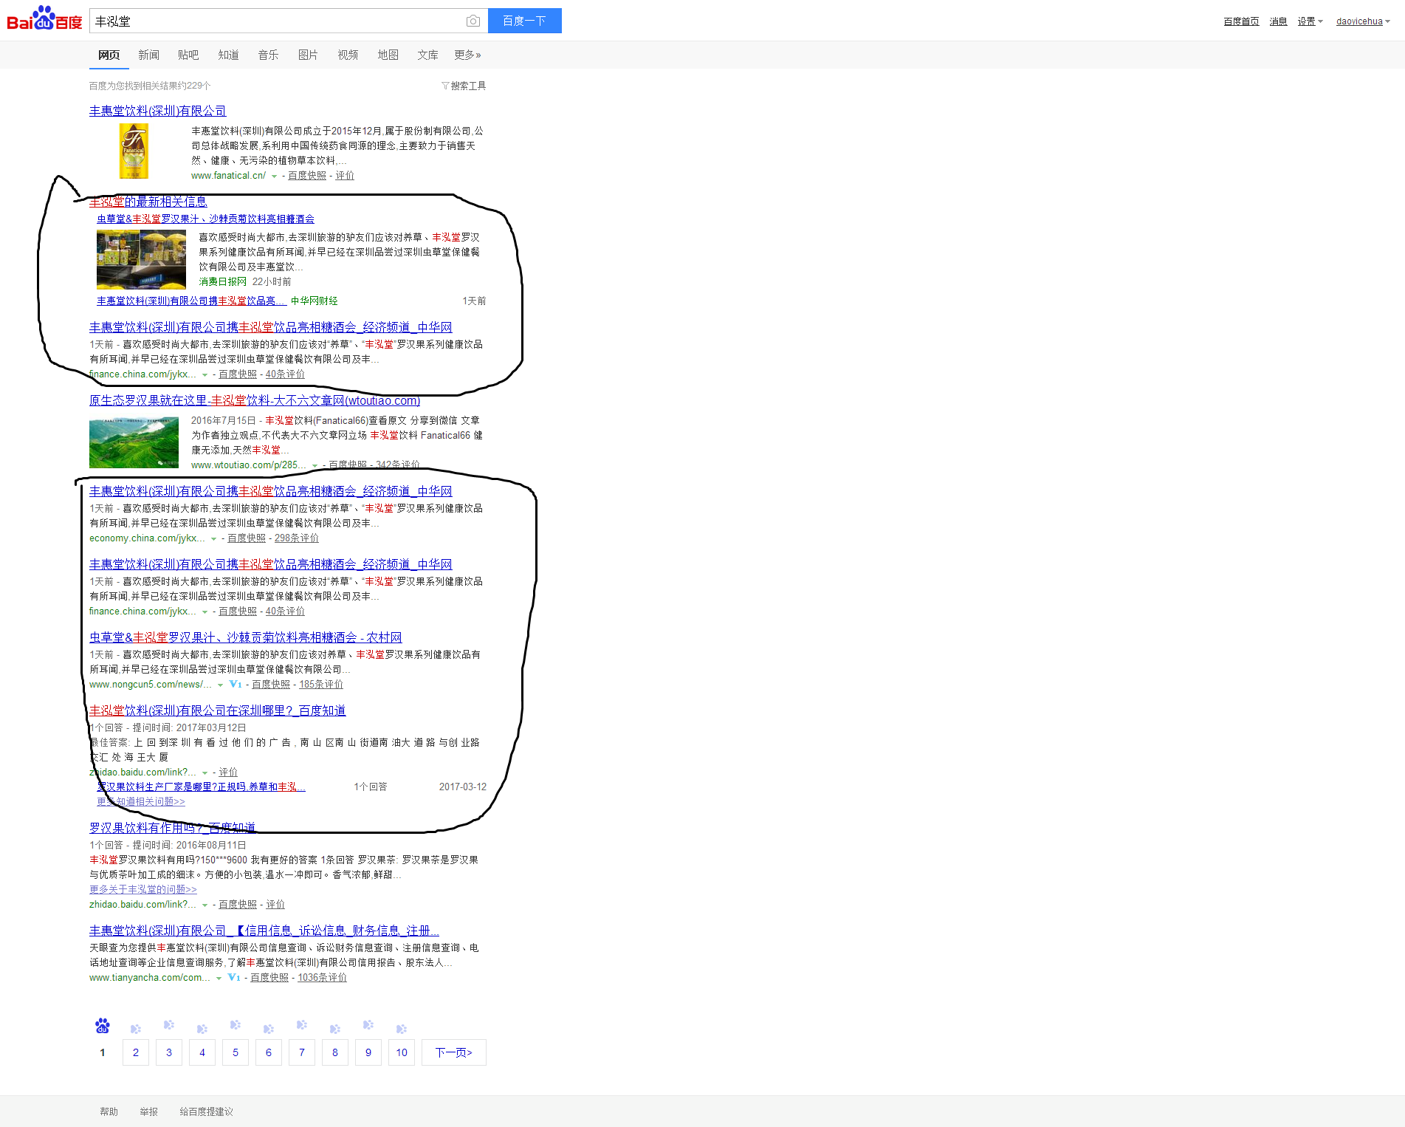Expand the arrow next to economy.china.com URL
1405x1127 pixels.
tap(214, 539)
